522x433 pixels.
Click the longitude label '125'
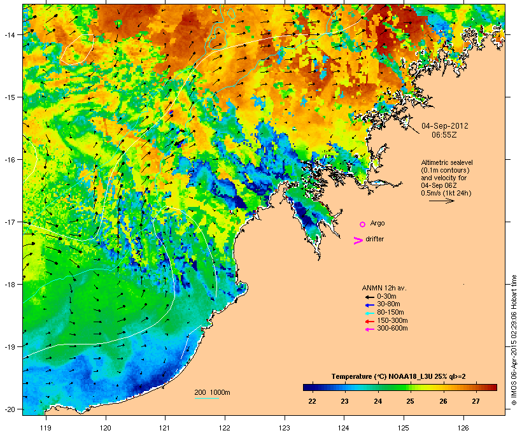coord(404,427)
